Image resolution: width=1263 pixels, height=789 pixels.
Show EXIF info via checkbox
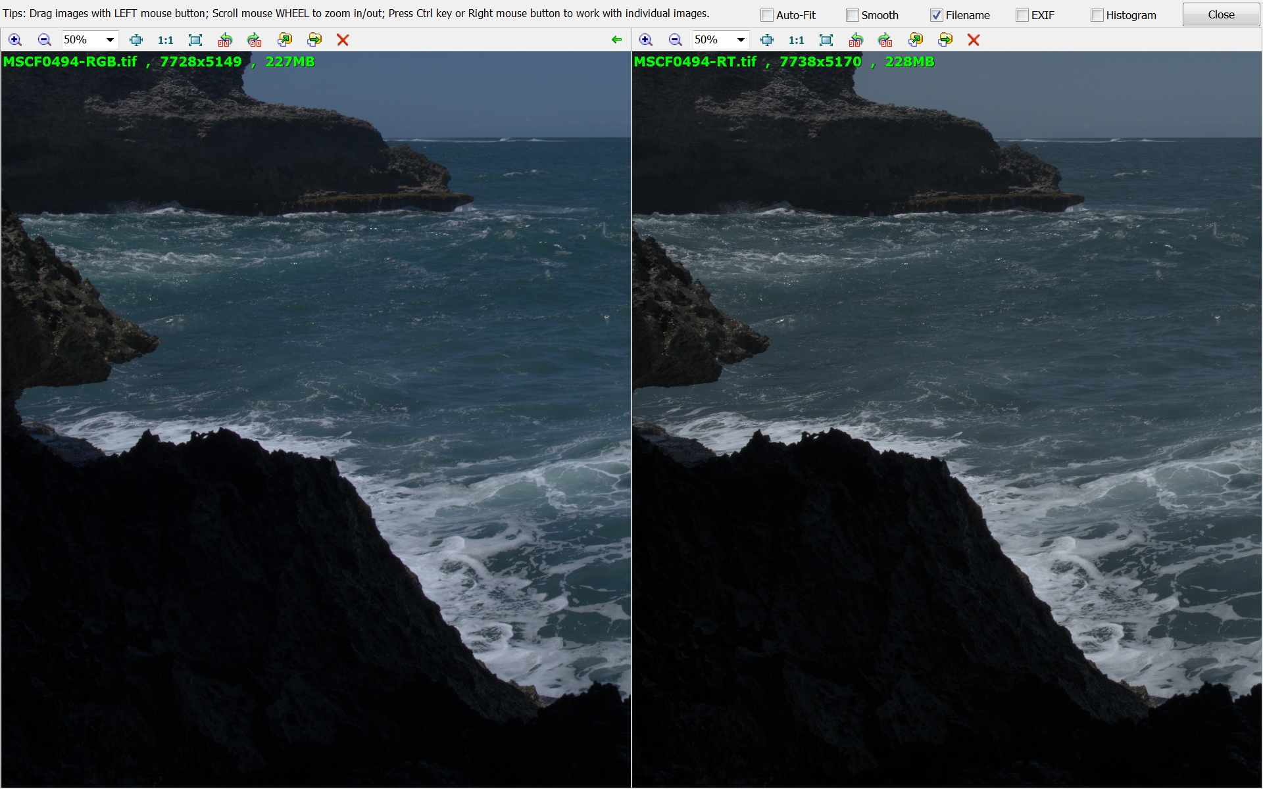(x=1022, y=15)
